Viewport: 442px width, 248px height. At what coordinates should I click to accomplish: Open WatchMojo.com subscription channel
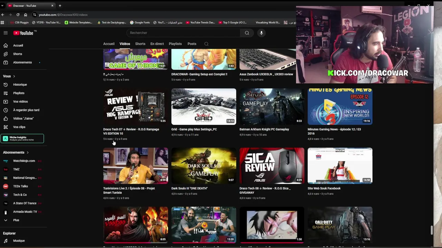point(23,161)
